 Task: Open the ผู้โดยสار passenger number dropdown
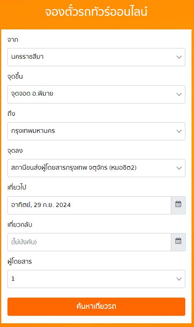tap(96, 279)
